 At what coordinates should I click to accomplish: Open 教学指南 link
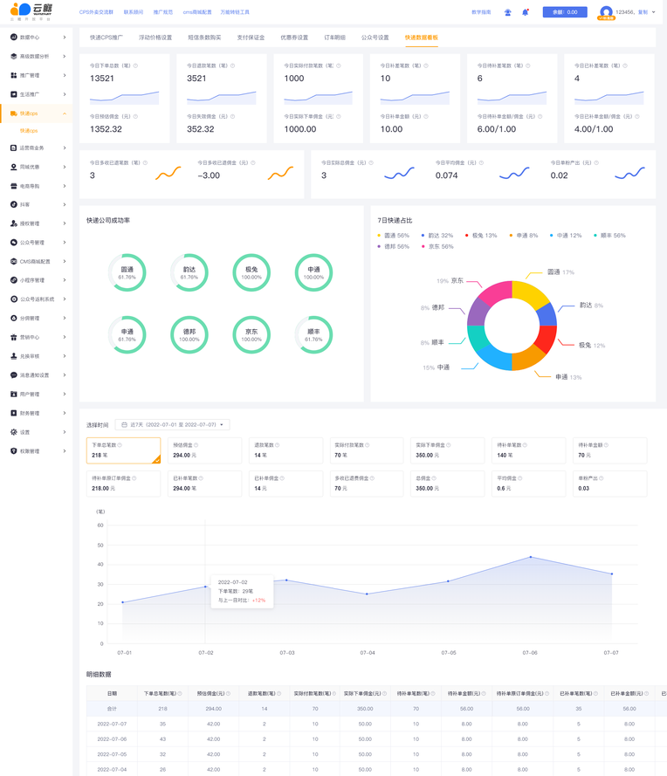click(x=481, y=12)
